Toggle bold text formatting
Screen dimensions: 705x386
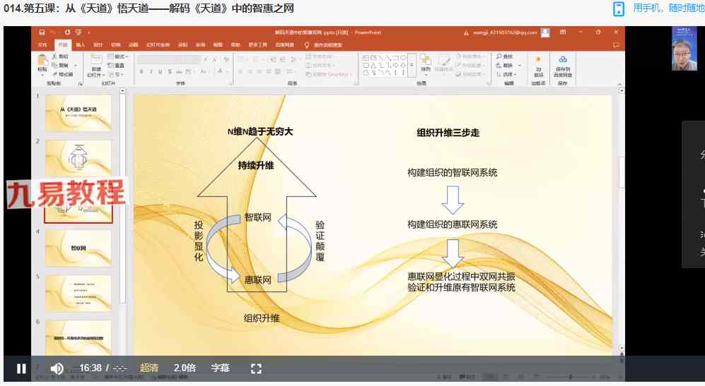(141, 71)
